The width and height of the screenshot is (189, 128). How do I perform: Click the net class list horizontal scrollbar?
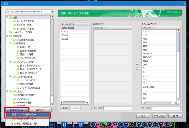(75, 103)
